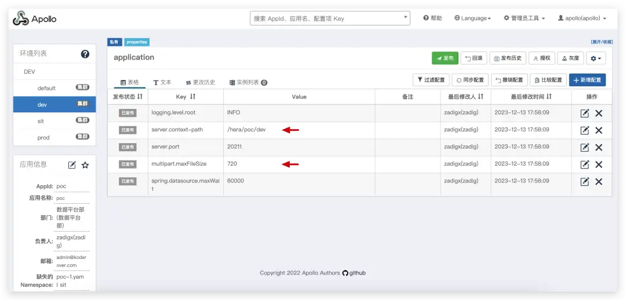Click the value 720 cell

tap(299, 164)
